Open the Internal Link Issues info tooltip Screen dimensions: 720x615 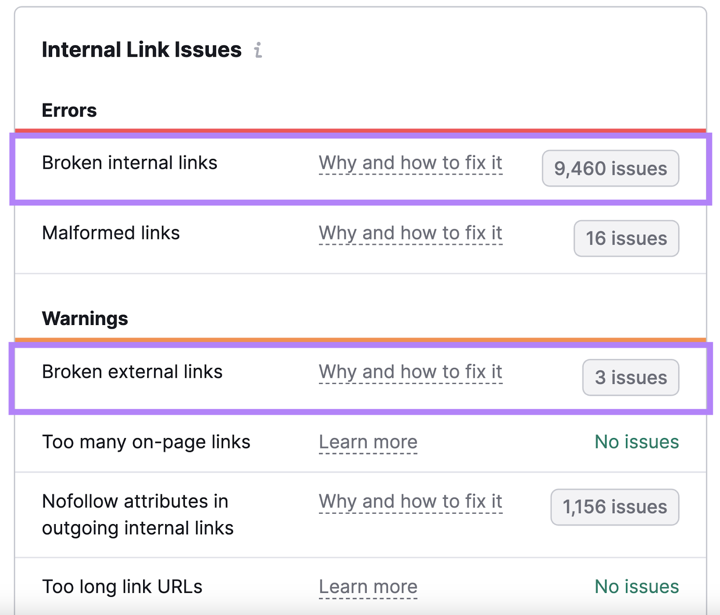coord(258,51)
